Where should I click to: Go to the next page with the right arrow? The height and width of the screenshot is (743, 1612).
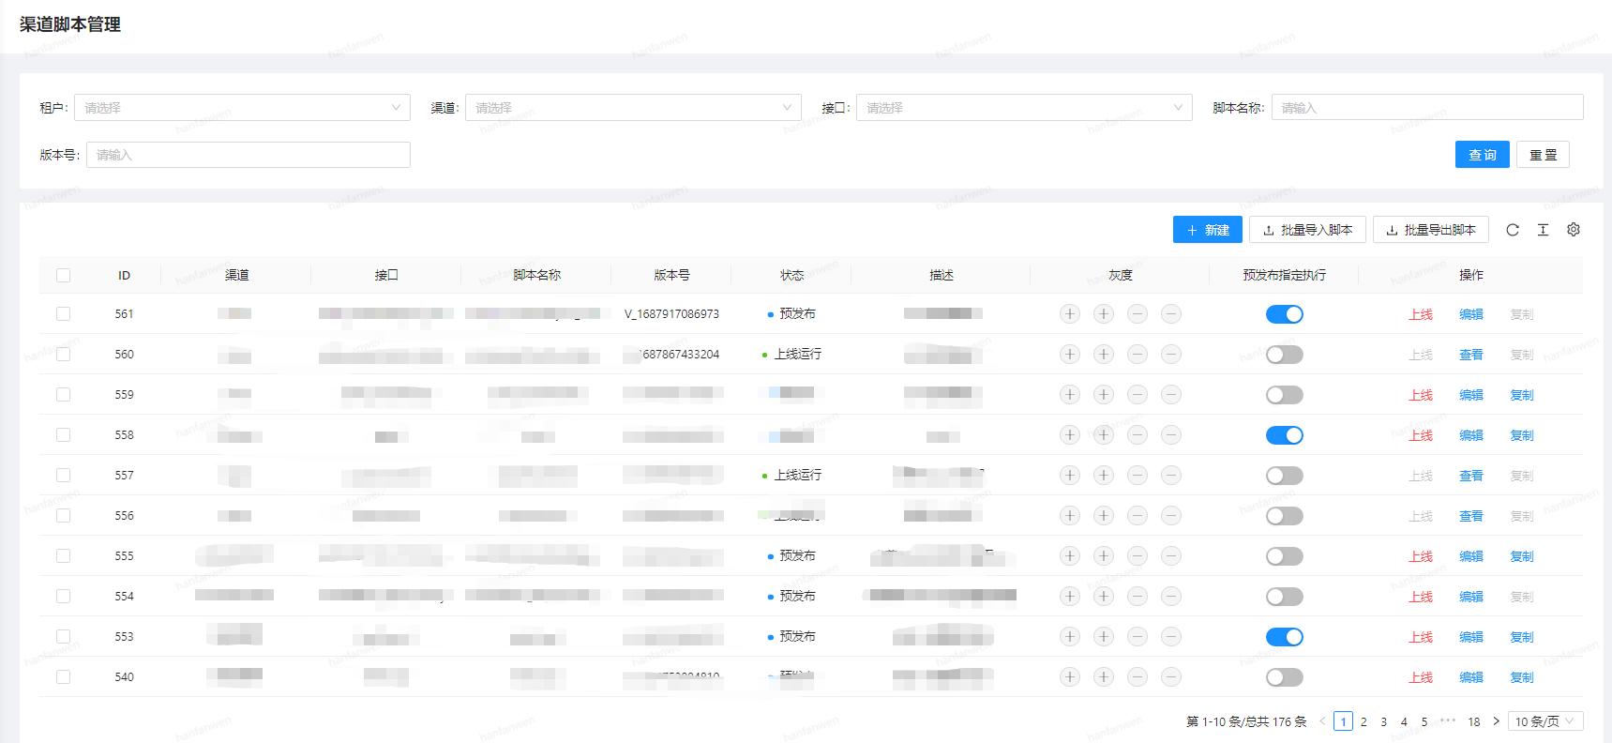[1496, 721]
